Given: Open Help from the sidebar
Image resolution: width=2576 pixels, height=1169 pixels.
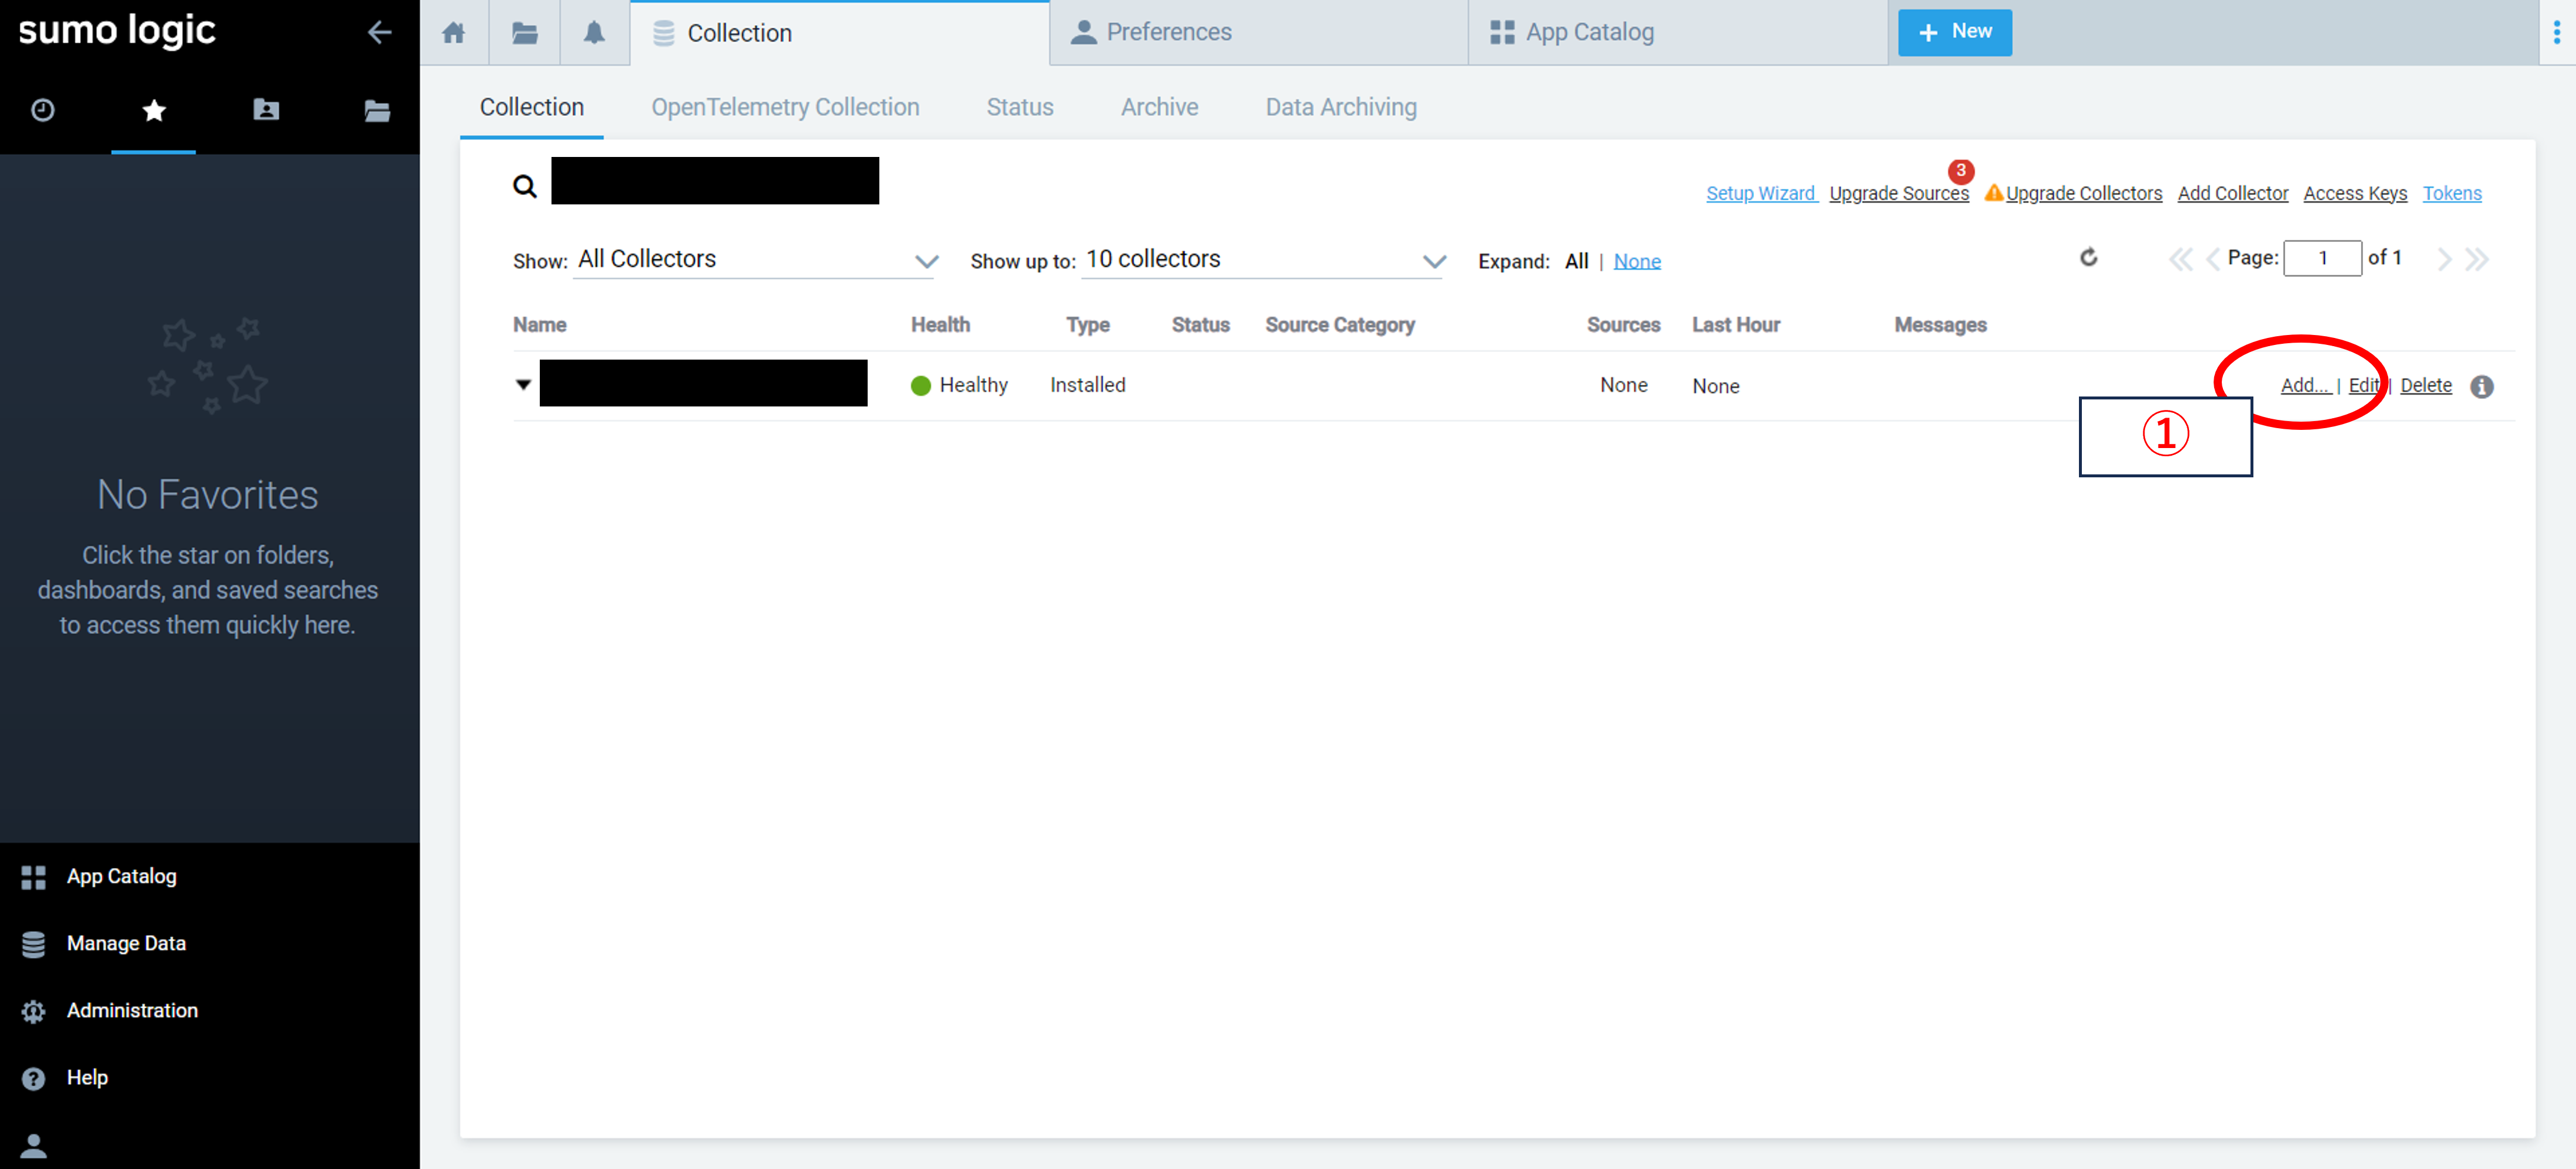Looking at the screenshot, I should (87, 1077).
